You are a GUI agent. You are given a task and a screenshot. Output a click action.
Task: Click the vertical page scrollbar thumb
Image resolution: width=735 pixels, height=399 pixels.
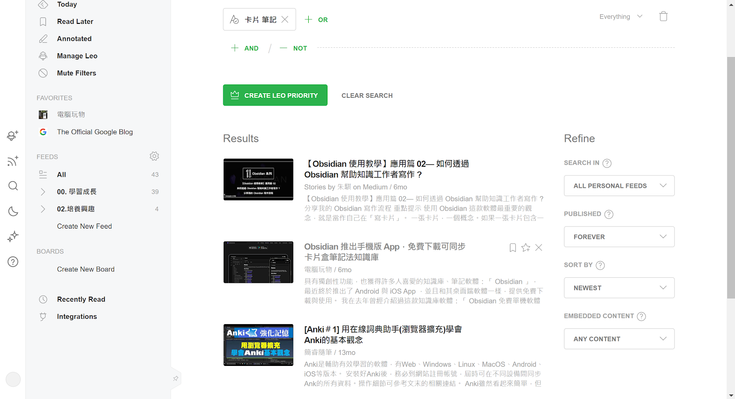pos(731,178)
